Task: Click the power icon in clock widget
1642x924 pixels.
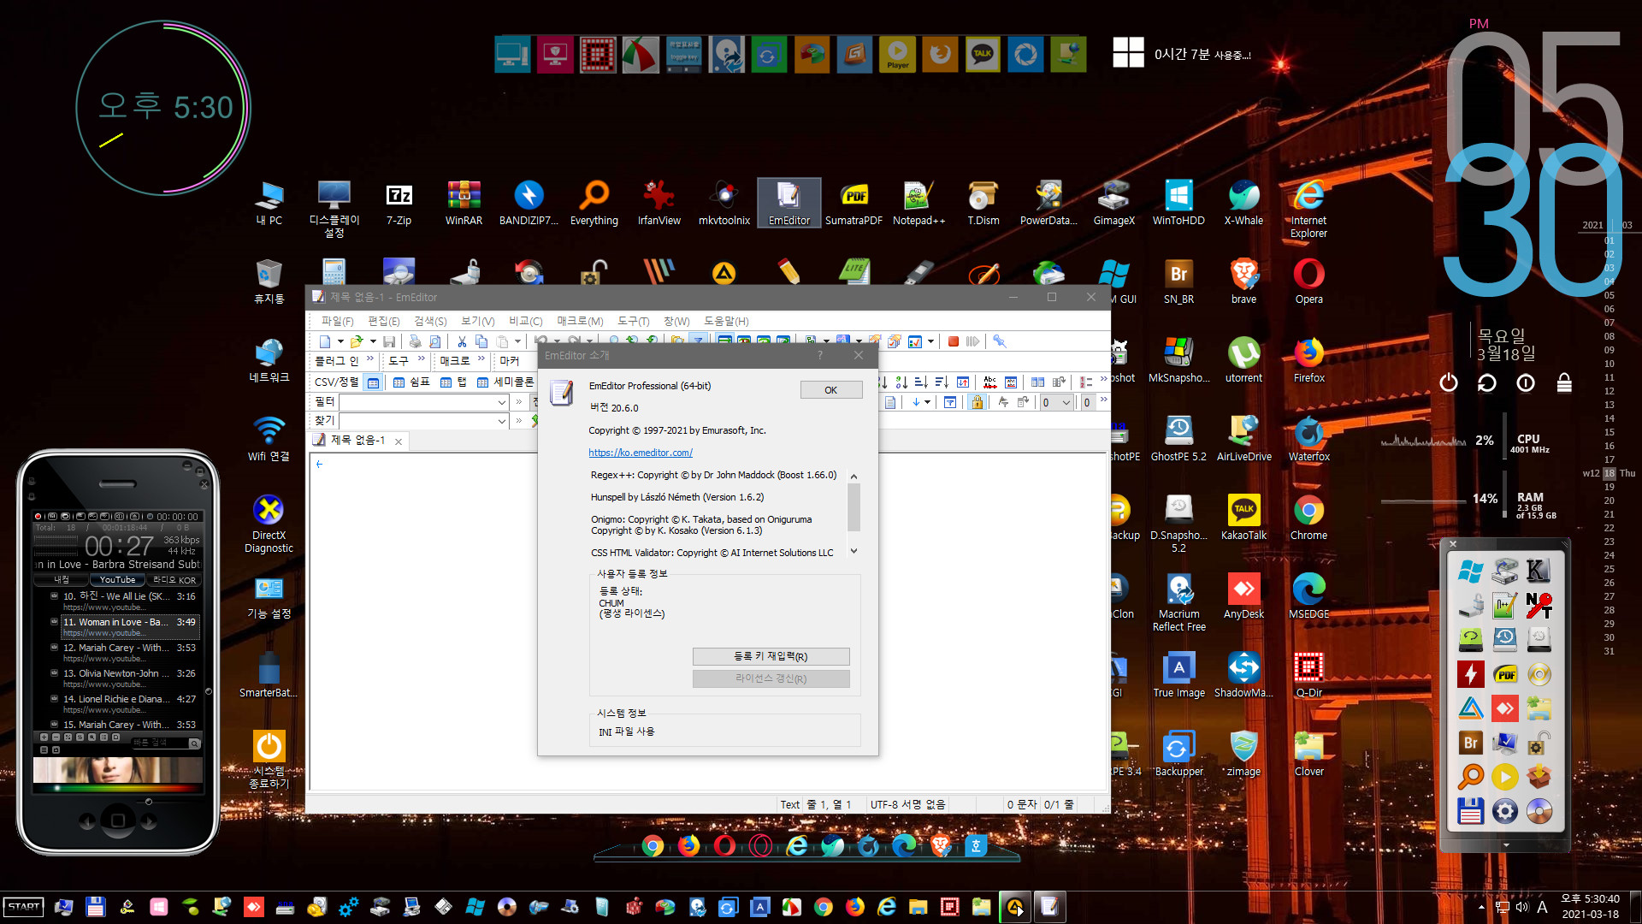Action: (x=1448, y=382)
